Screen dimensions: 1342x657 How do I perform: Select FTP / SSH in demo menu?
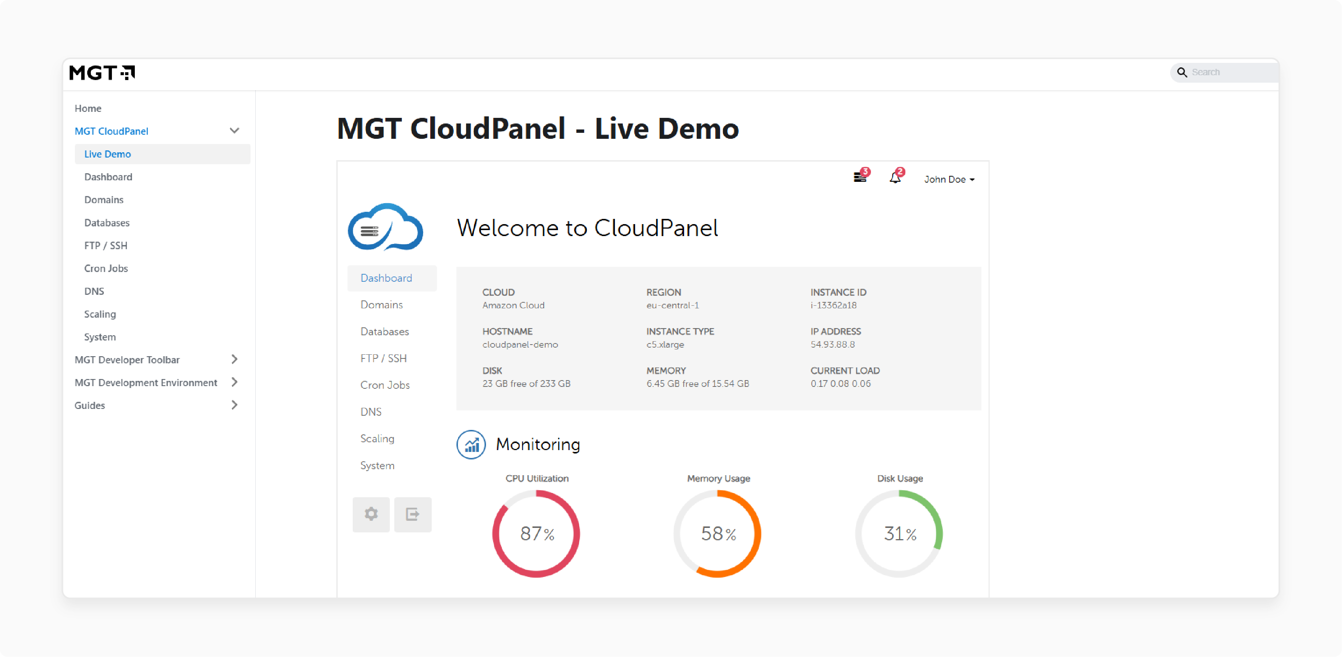[x=383, y=358]
